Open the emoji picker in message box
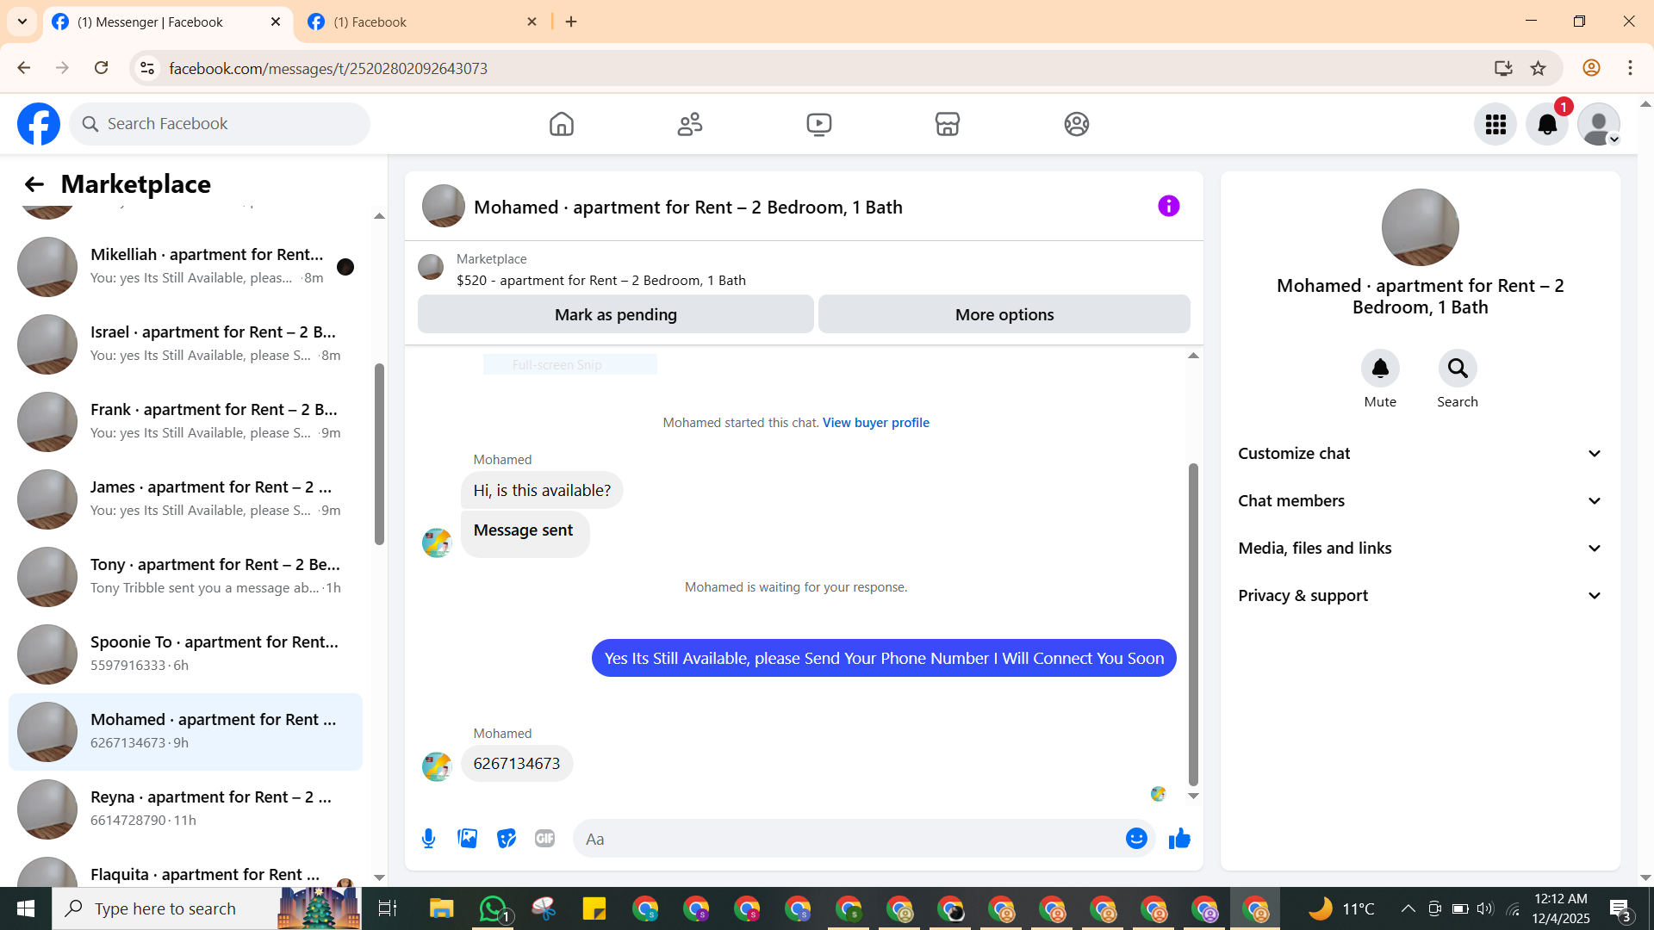Viewport: 1654px width, 930px height. (1136, 839)
